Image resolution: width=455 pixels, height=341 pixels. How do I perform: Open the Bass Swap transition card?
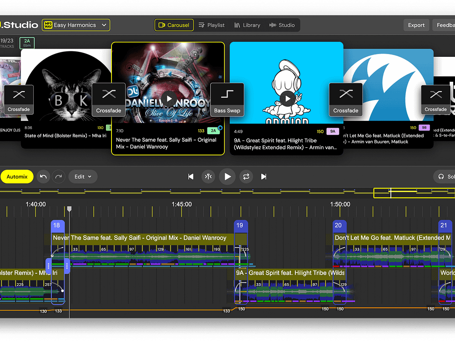[227, 100]
